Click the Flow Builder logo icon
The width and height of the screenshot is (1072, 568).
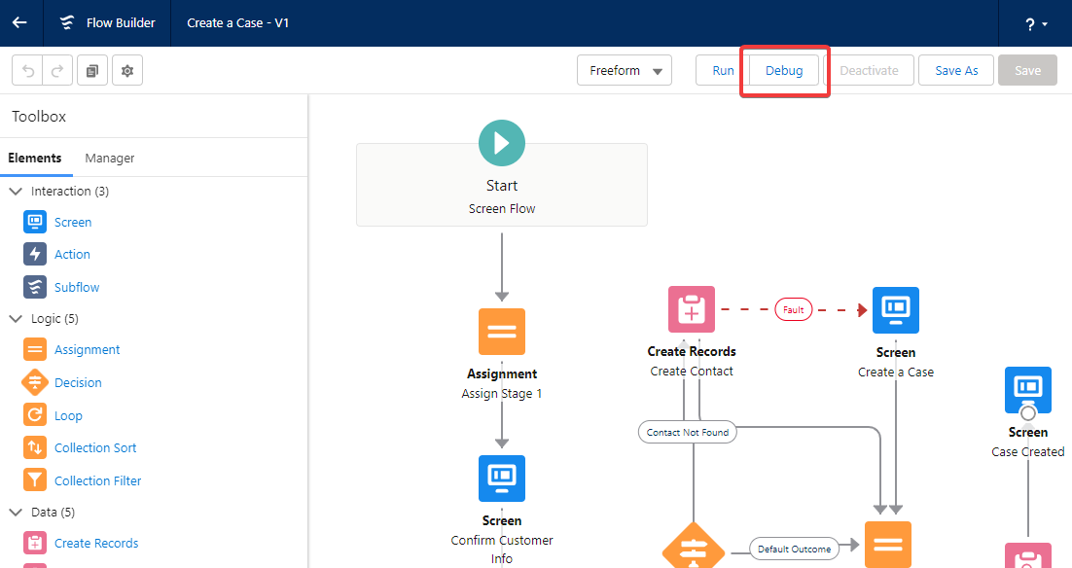point(67,22)
